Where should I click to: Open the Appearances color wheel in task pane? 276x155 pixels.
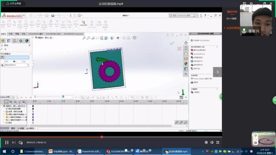tap(186, 64)
